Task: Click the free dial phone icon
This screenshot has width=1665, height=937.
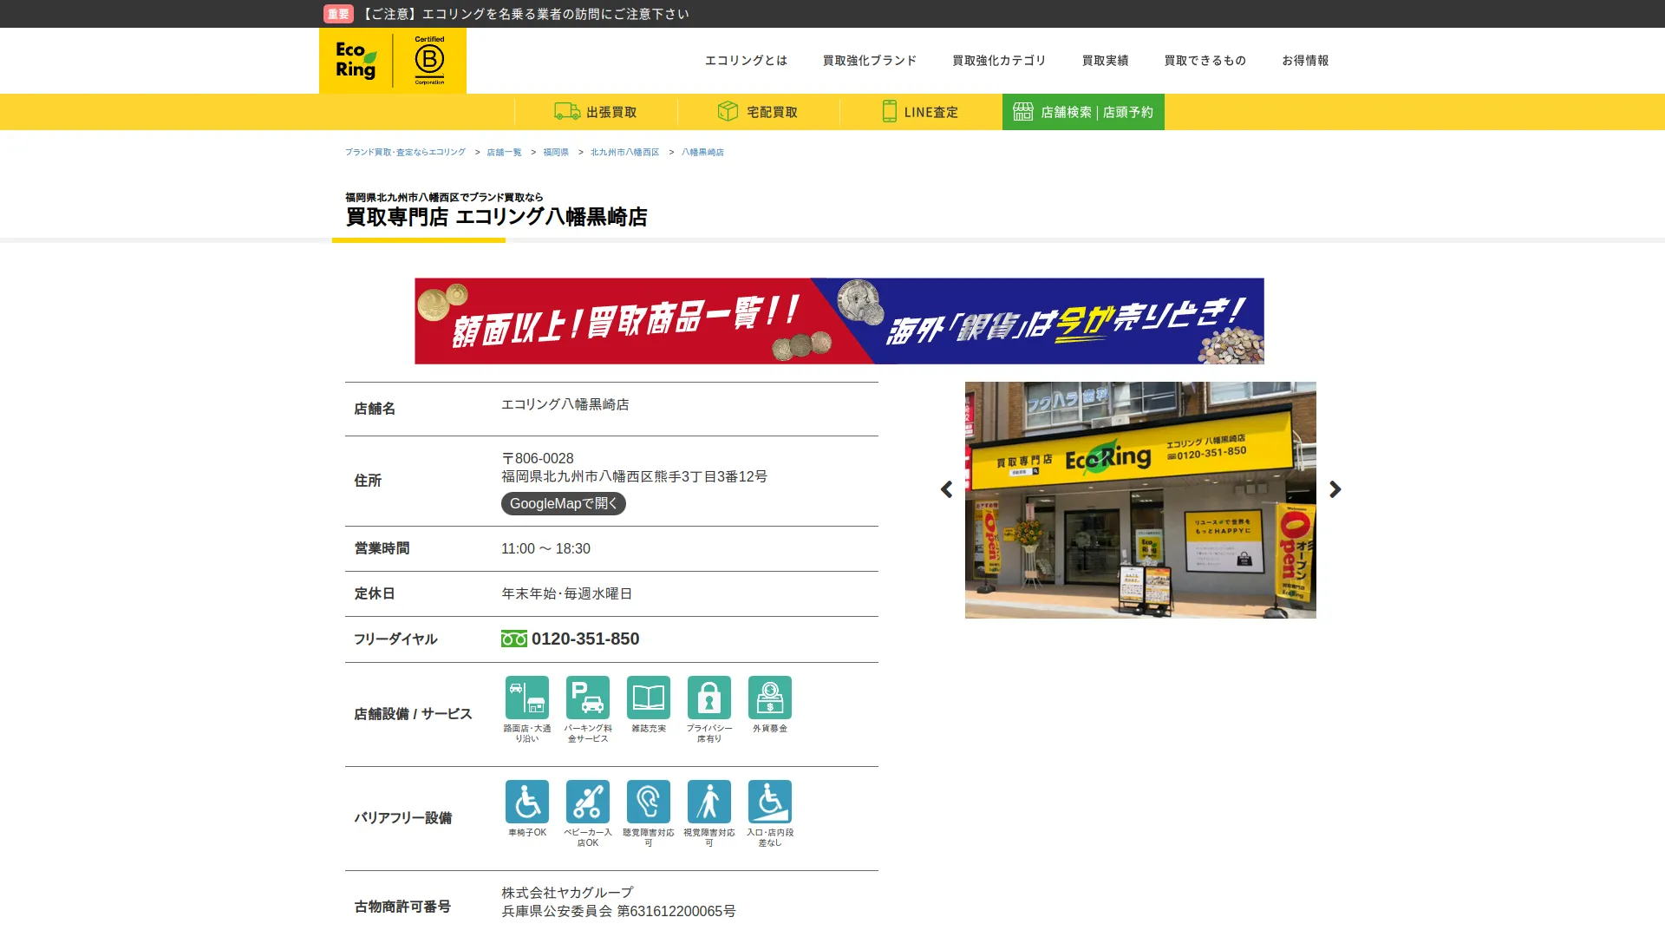Action: coord(514,639)
